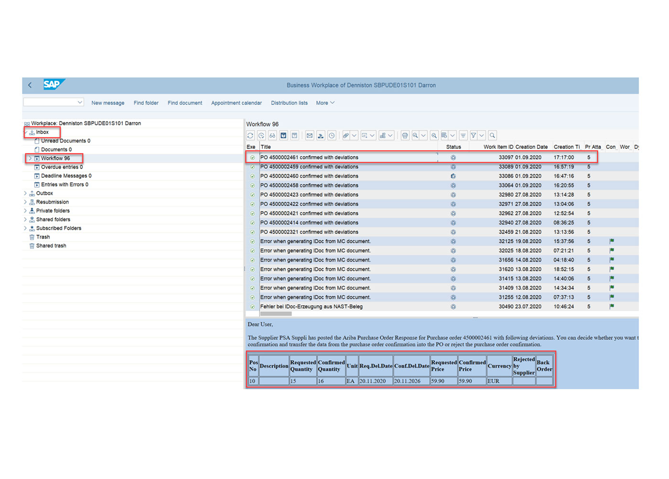Forward the selected work item
This screenshot has height=479, width=669.
tap(321, 135)
